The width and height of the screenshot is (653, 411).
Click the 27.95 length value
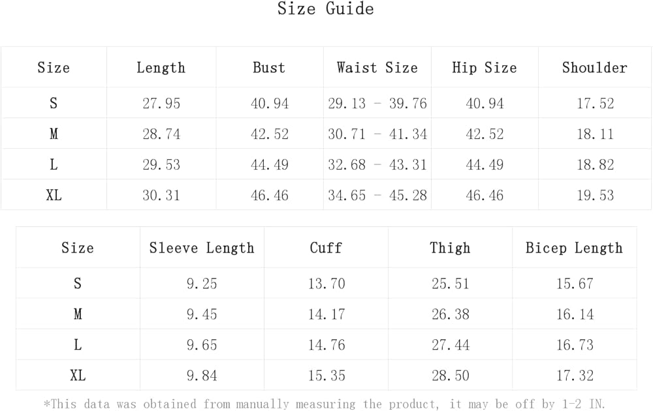coord(161,104)
